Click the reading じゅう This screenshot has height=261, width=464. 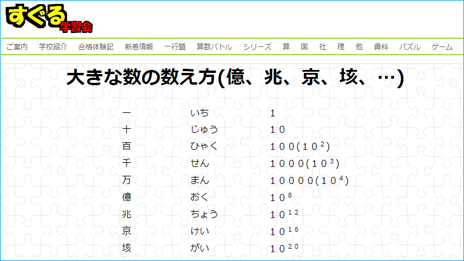point(204,129)
